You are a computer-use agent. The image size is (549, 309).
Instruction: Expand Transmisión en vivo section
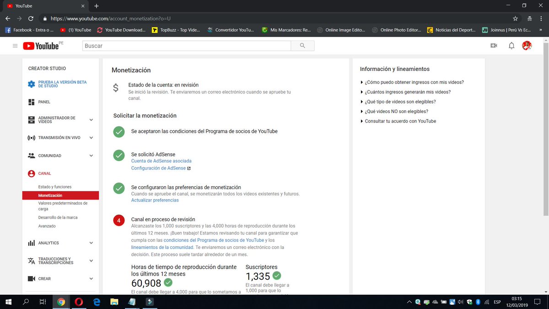91,138
